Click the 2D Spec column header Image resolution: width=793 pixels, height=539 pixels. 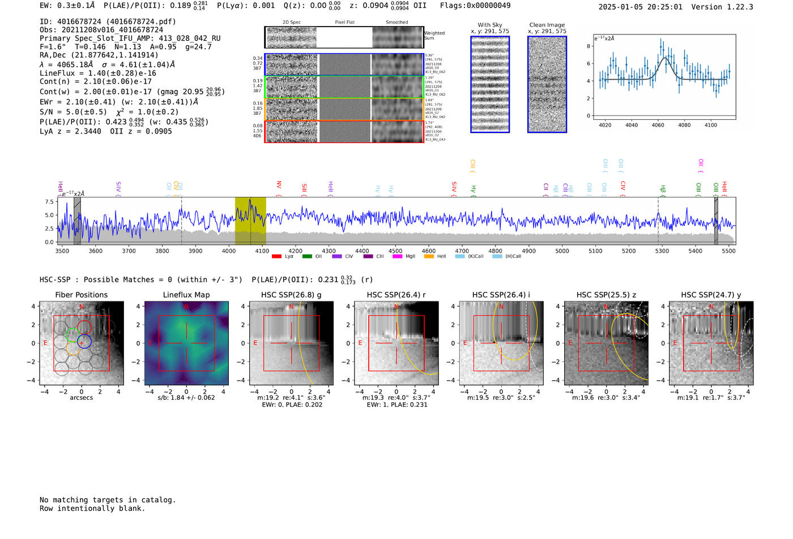coord(292,23)
